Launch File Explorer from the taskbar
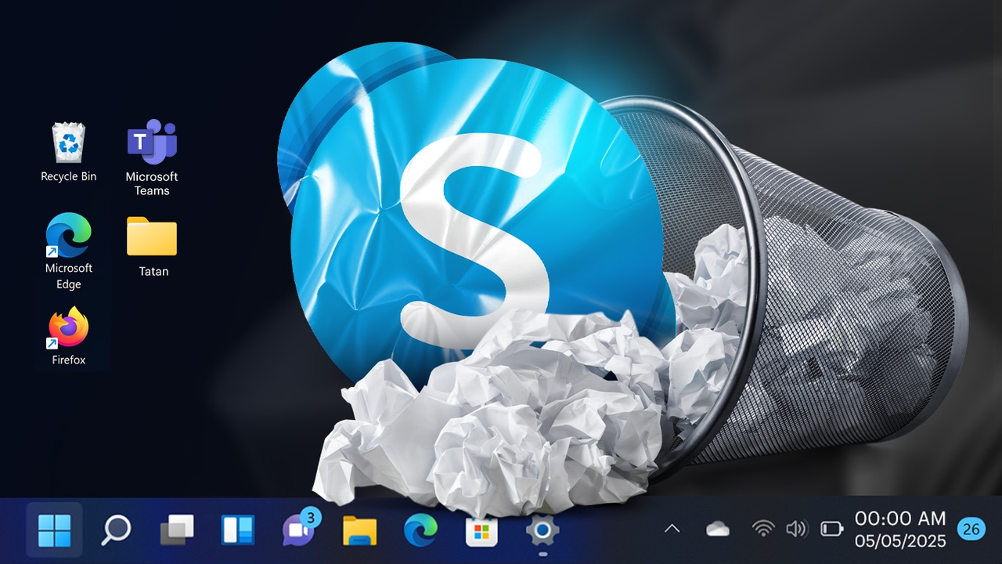The height and width of the screenshot is (564, 1002). 360,530
